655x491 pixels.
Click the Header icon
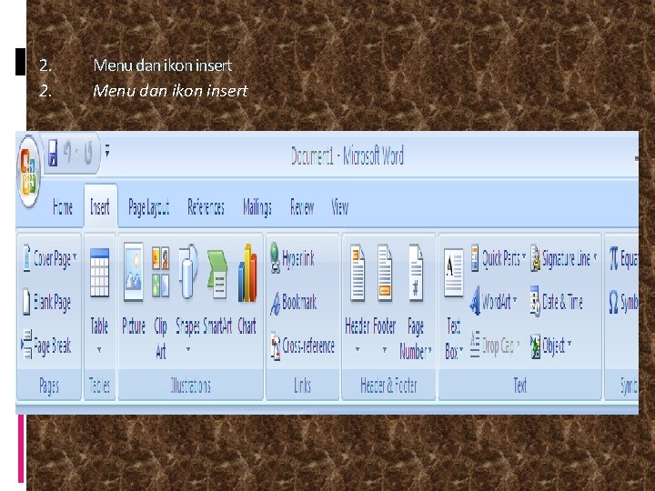click(358, 273)
